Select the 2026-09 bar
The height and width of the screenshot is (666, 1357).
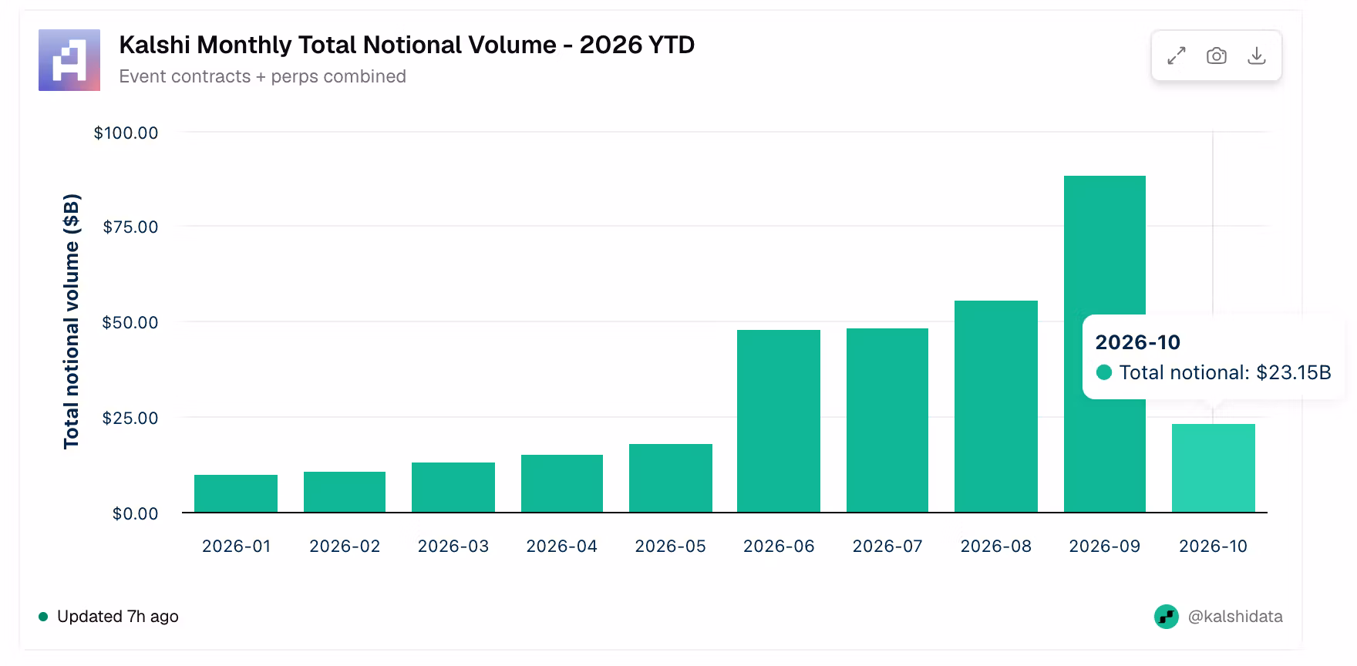pyautogui.click(x=1105, y=344)
